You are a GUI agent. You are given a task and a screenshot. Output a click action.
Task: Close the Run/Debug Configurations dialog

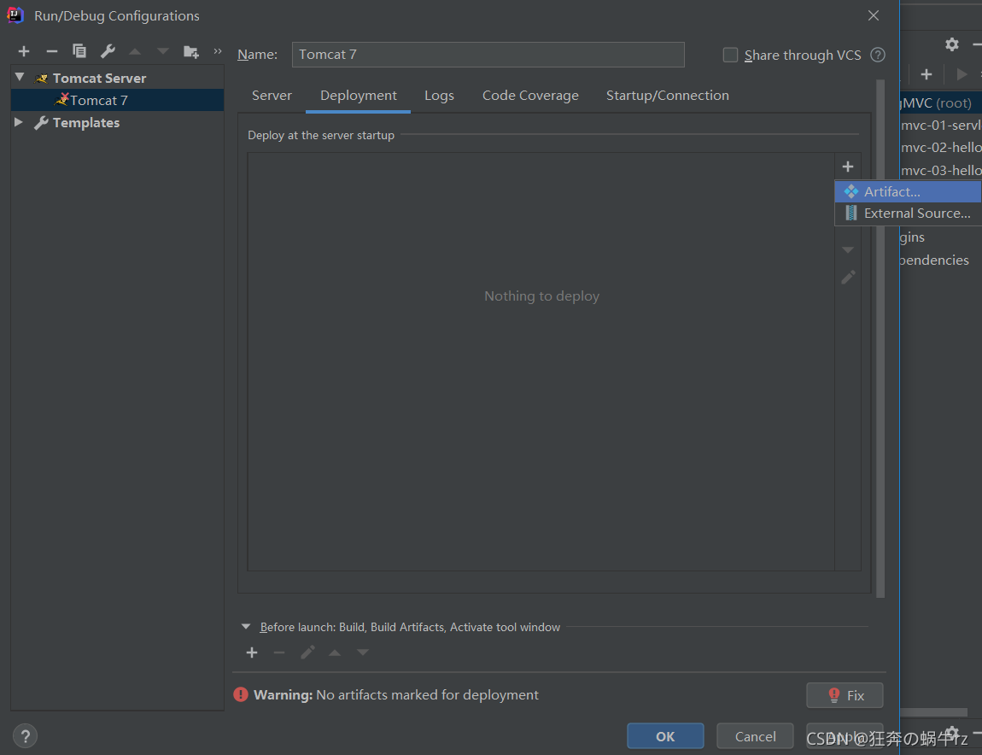click(x=874, y=15)
